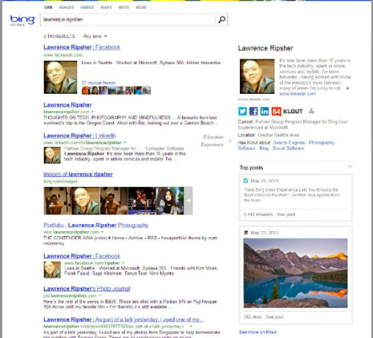The height and width of the screenshot is (338, 373).
Task: Open small photo in second Facebook result
Action: [52, 270]
